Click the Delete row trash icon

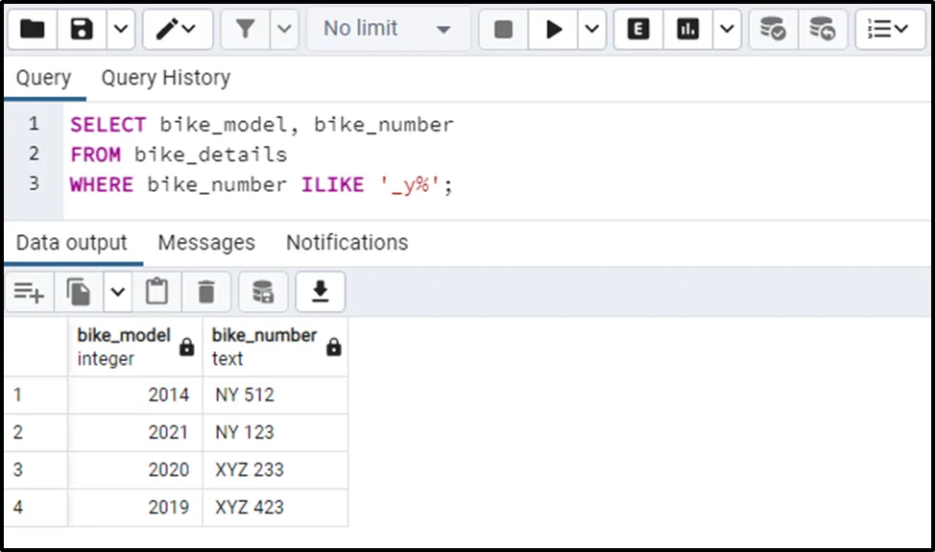pyautogui.click(x=206, y=292)
